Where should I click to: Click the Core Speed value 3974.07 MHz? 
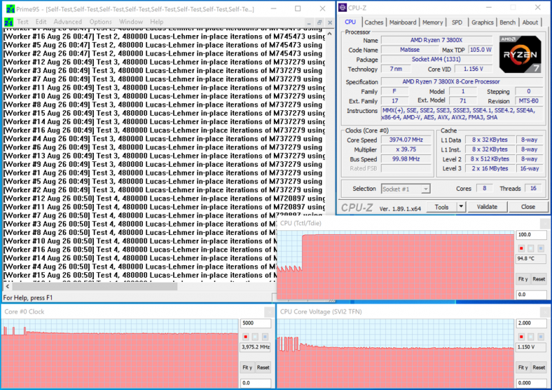pyautogui.click(x=406, y=140)
